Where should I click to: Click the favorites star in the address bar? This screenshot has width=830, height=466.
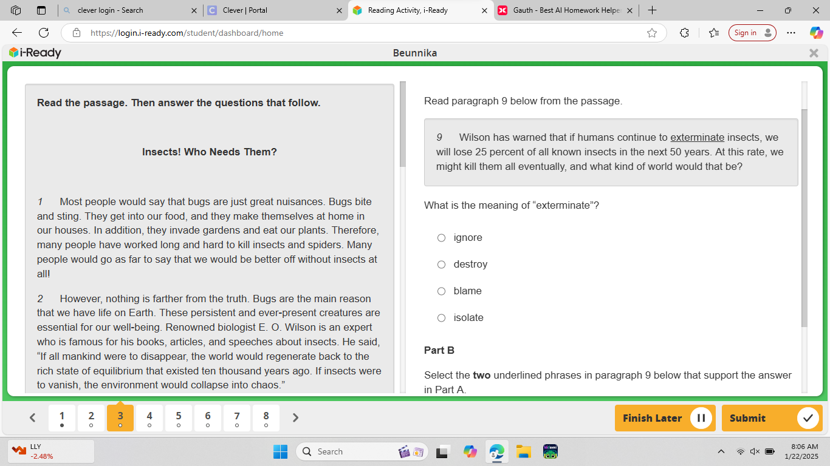(653, 33)
